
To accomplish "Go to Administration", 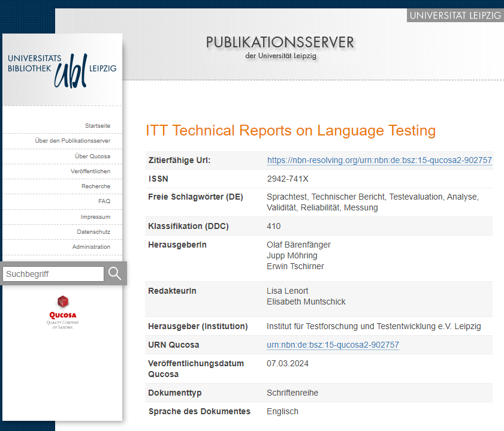I will [91, 247].
